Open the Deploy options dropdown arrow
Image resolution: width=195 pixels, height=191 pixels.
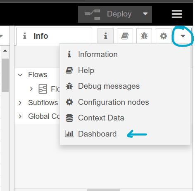[145, 14]
